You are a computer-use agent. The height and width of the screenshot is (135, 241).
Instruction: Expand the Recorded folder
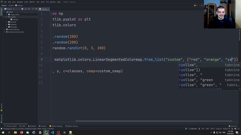(7, 27)
